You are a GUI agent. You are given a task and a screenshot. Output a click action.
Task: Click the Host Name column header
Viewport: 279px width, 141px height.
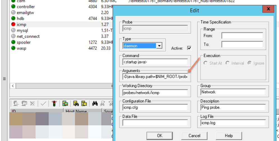[x=83, y=111]
